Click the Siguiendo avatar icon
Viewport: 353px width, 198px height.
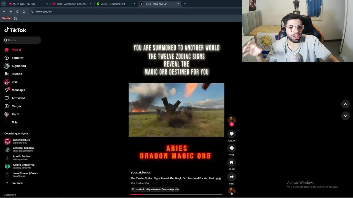click(x=7, y=66)
